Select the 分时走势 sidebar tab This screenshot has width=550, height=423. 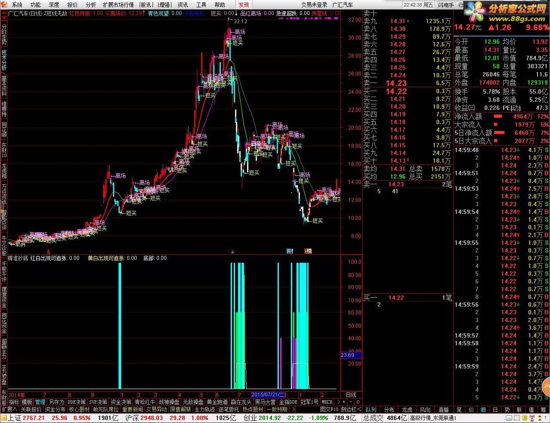4,35
